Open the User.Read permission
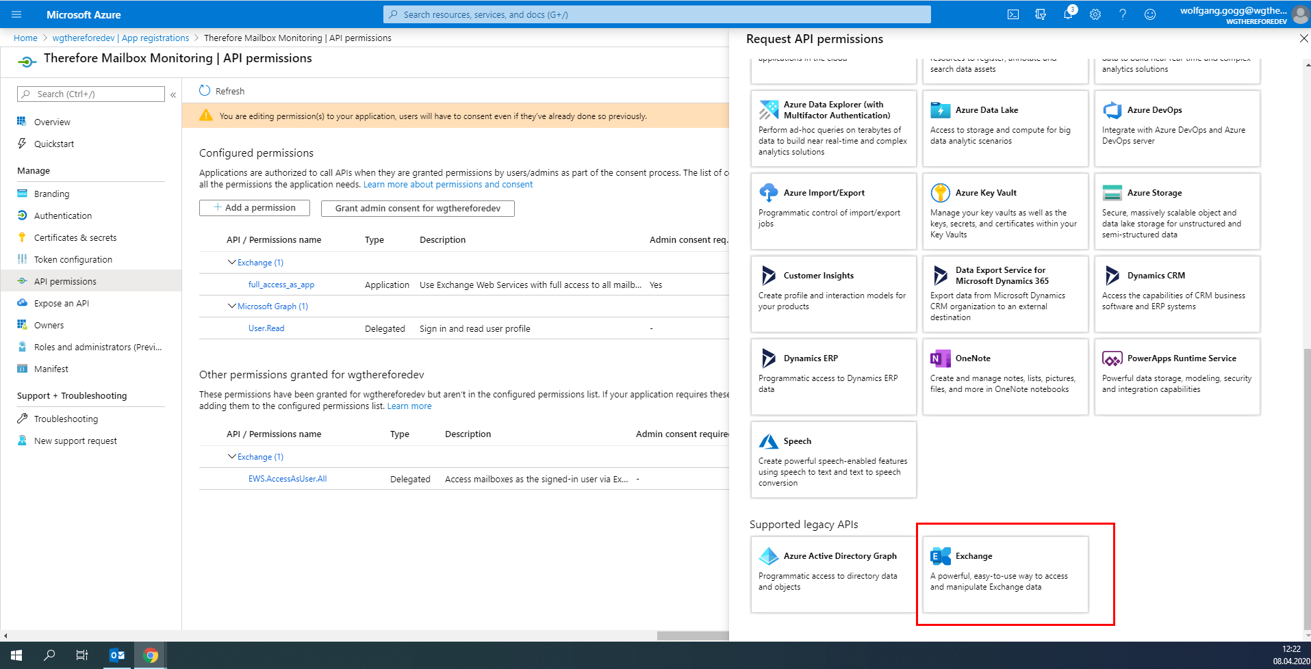 click(266, 328)
